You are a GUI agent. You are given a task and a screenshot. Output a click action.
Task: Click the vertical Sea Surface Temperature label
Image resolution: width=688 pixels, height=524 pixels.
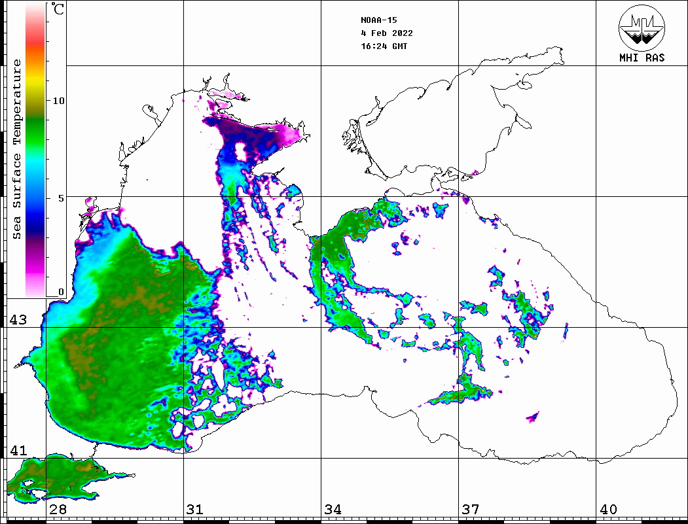[x=16, y=150]
